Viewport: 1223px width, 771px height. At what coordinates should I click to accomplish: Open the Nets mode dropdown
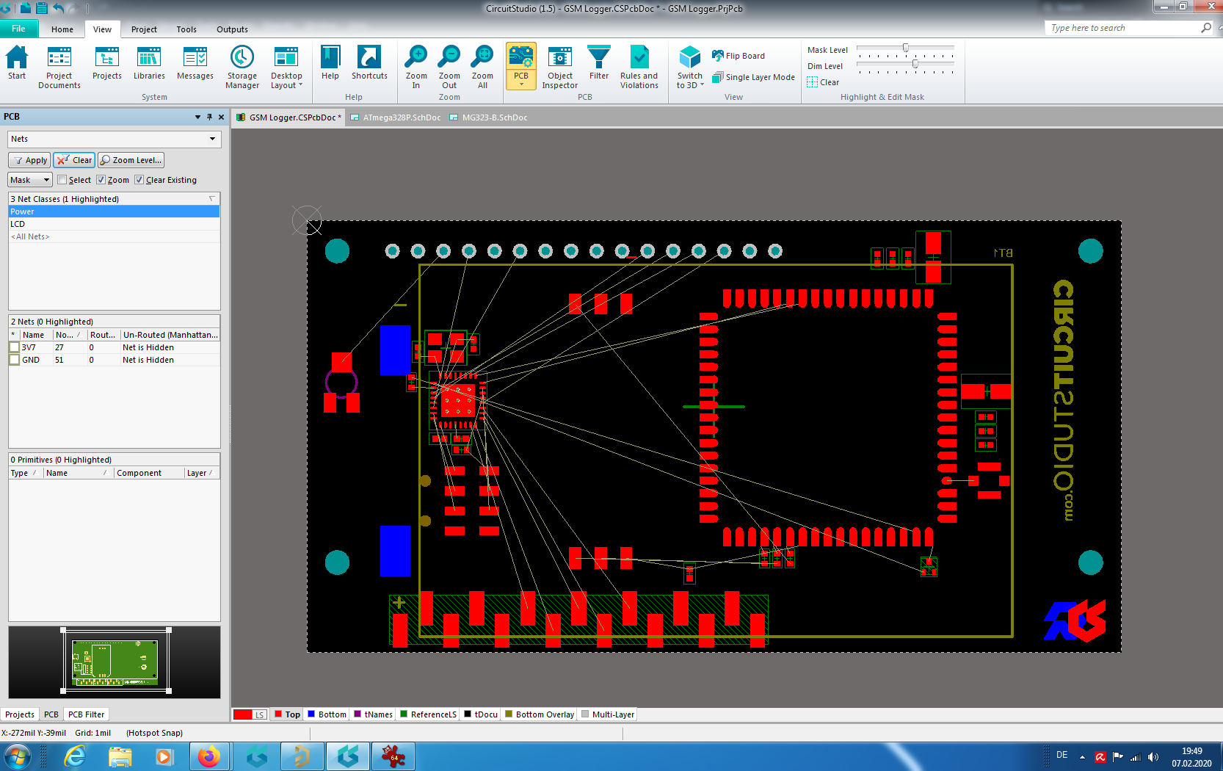tap(115, 139)
